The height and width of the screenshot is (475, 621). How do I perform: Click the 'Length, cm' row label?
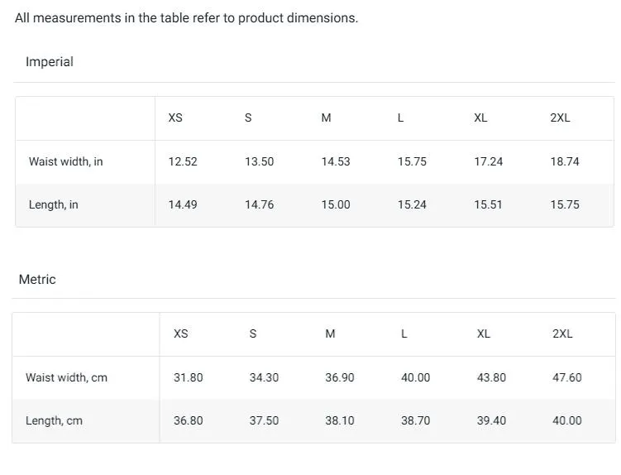[x=54, y=420]
